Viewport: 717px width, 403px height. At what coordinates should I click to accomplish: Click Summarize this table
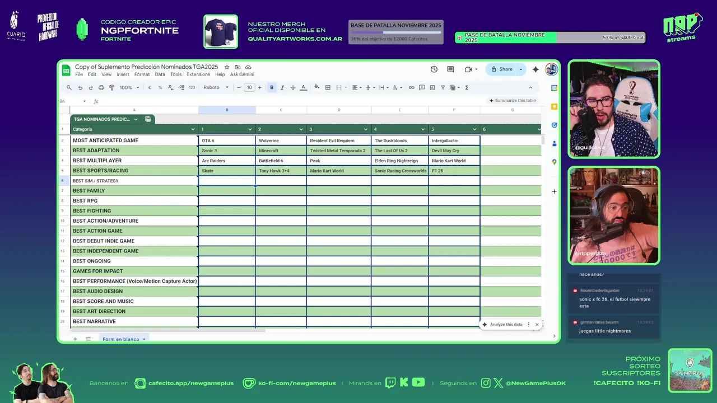pos(513,101)
